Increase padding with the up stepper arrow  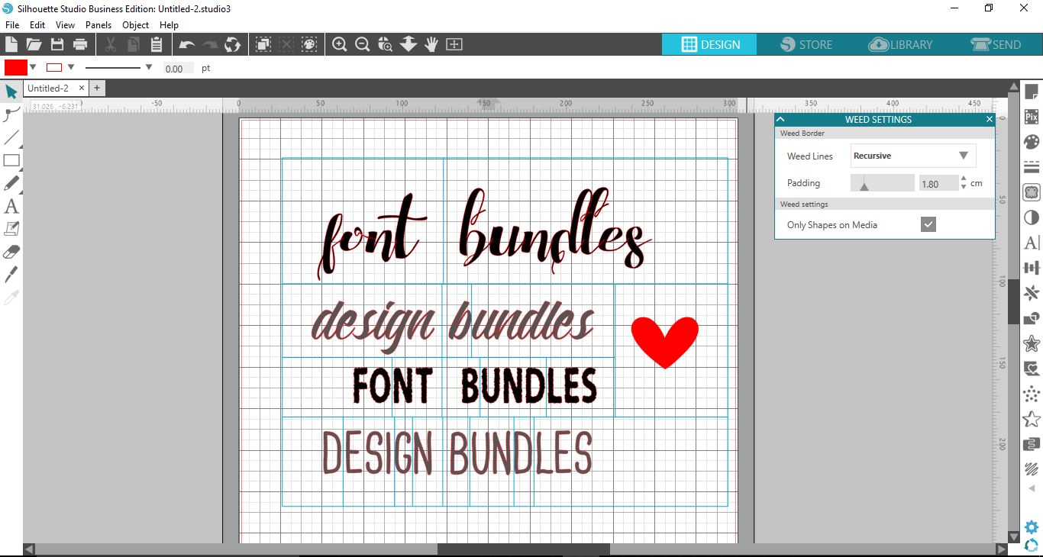964,179
